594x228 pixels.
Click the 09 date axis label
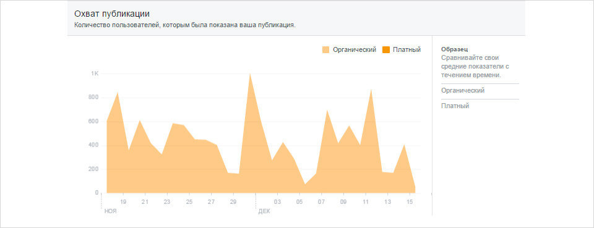tap(343, 202)
